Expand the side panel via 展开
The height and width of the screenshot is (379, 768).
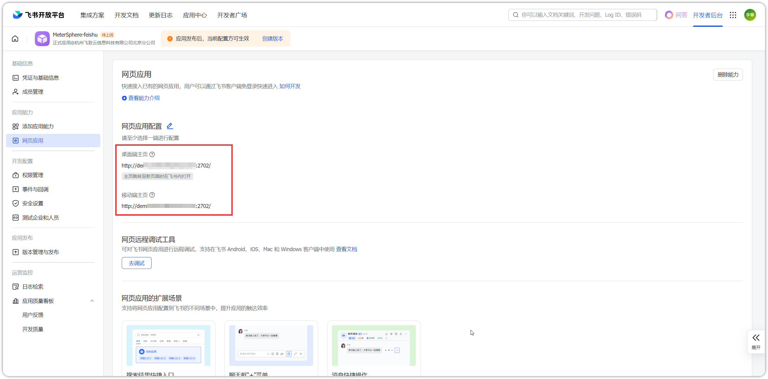click(756, 342)
